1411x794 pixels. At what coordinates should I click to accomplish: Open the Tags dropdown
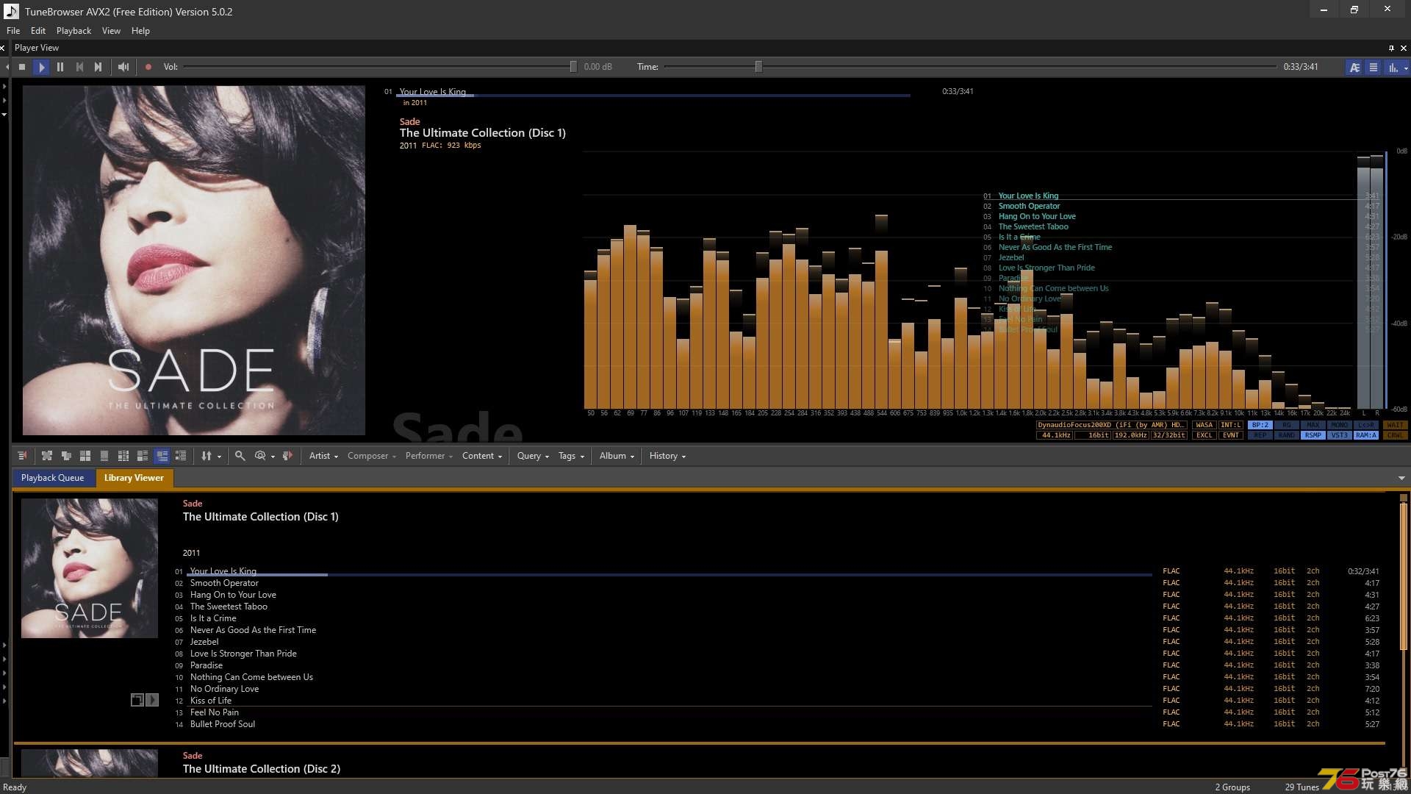click(571, 456)
